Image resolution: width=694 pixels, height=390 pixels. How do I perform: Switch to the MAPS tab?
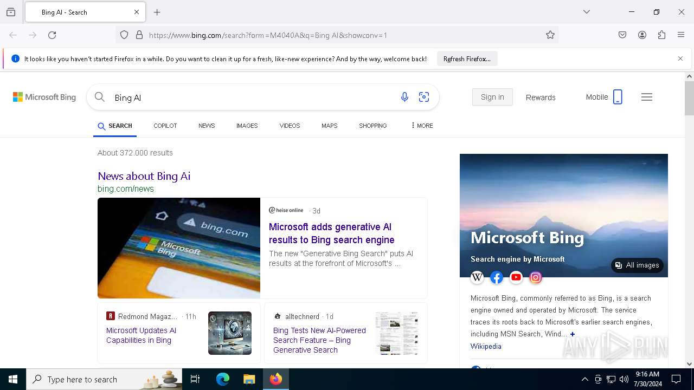tap(329, 126)
